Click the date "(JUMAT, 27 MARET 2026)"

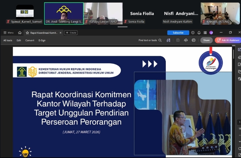(82, 132)
